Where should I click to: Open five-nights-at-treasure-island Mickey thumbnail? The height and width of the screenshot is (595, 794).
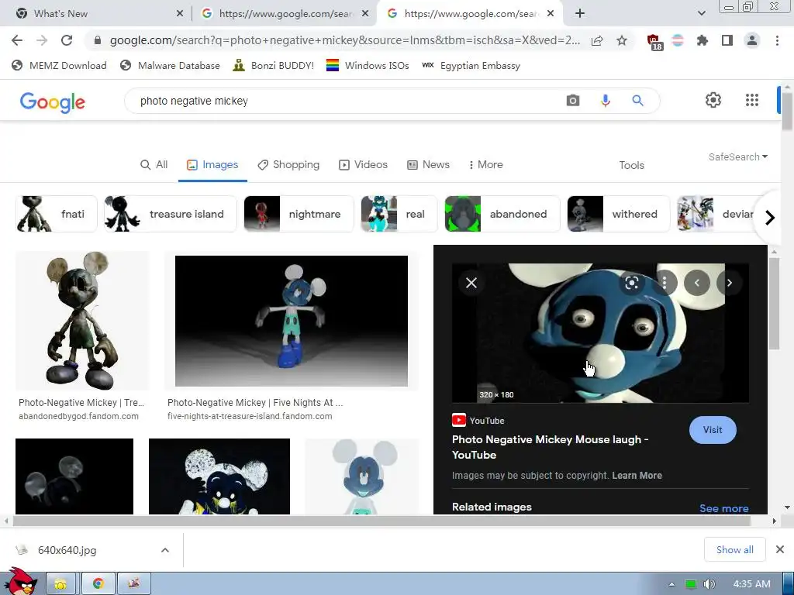pyautogui.click(x=292, y=321)
